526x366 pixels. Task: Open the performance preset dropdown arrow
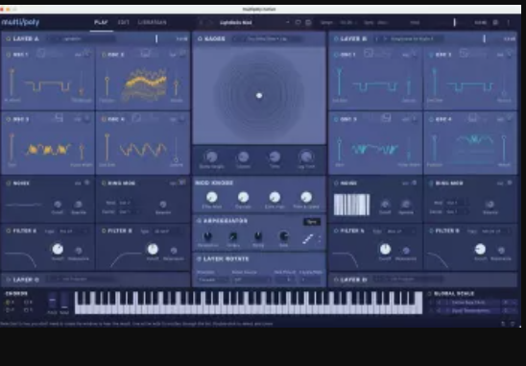pyautogui.click(x=288, y=22)
